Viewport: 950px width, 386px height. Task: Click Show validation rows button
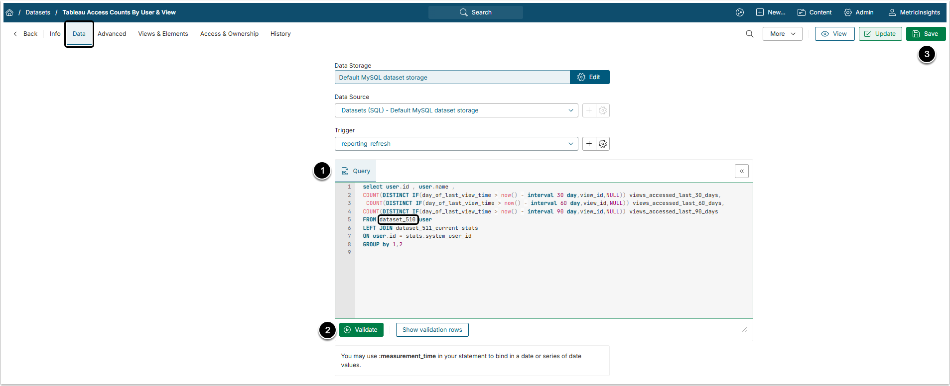[x=432, y=330]
